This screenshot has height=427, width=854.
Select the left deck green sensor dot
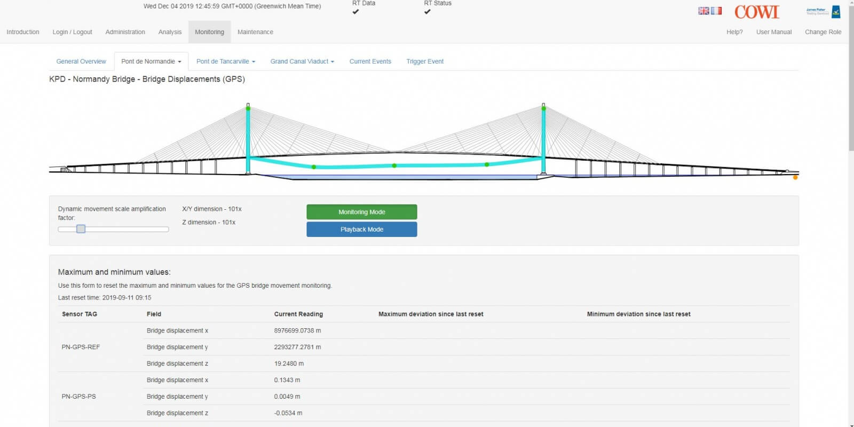point(314,167)
